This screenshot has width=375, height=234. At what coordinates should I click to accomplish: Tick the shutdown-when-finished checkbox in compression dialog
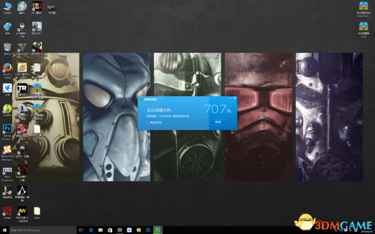147,122
